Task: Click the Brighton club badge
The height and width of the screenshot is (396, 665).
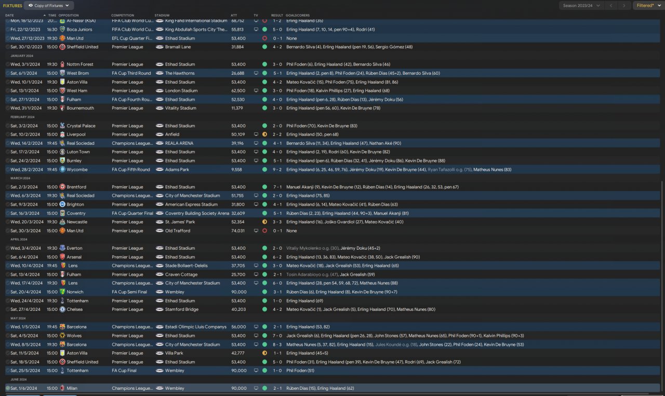Action: pyautogui.click(x=62, y=204)
